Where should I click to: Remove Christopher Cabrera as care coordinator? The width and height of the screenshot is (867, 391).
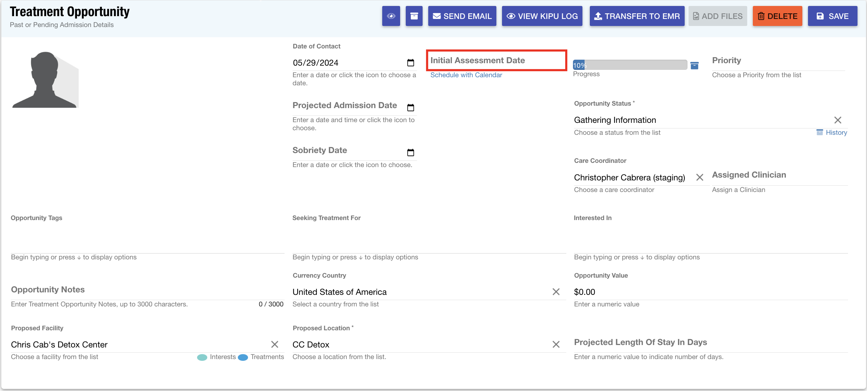tap(699, 178)
